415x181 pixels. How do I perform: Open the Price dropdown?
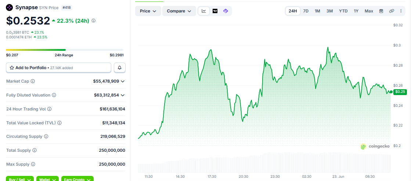click(x=148, y=11)
